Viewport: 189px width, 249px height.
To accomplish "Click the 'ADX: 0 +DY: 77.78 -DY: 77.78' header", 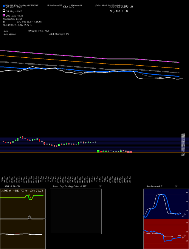I will [22, 191].
